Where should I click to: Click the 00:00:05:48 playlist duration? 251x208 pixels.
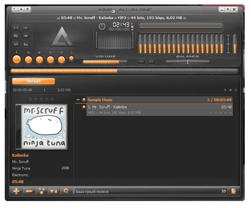(x=22, y=90)
